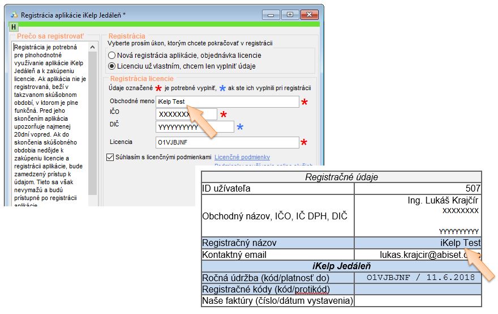Screen dimensions: 498x314
Task: Click the Licencia input field
Action: 227,142
